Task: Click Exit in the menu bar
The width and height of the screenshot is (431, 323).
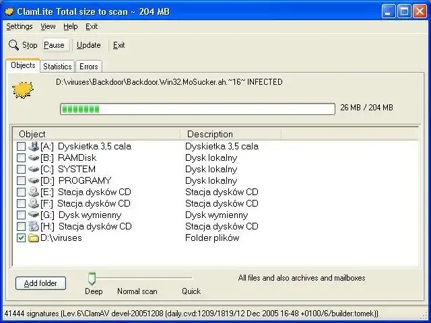Action: tap(92, 26)
